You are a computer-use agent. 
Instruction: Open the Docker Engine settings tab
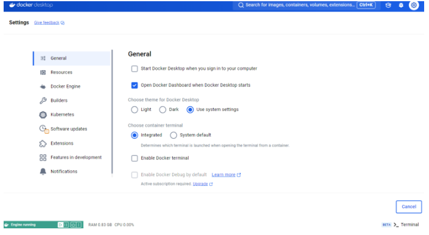pos(72,87)
